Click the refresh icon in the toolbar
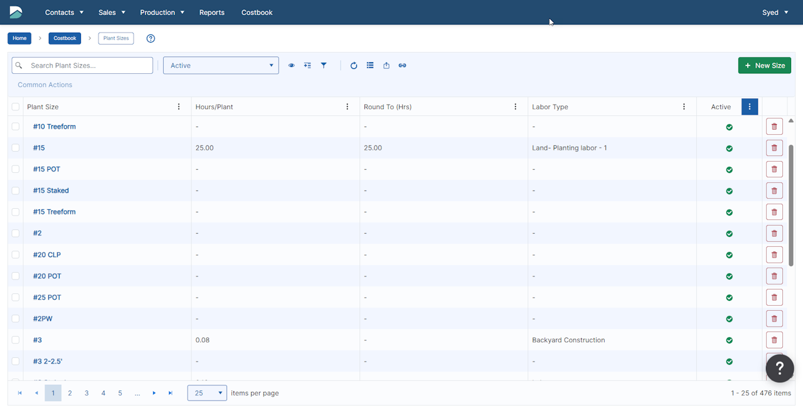Image resolution: width=803 pixels, height=413 pixels. pos(354,65)
